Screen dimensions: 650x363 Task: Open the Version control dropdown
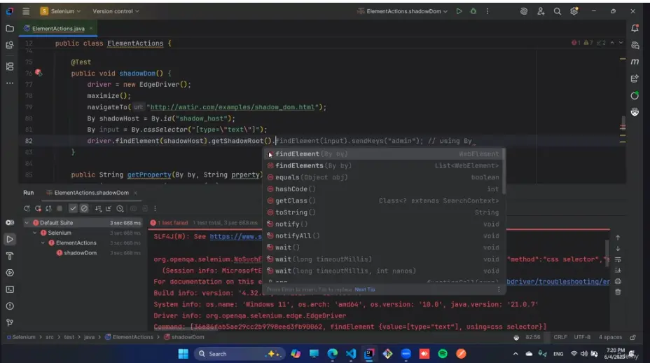click(x=116, y=11)
